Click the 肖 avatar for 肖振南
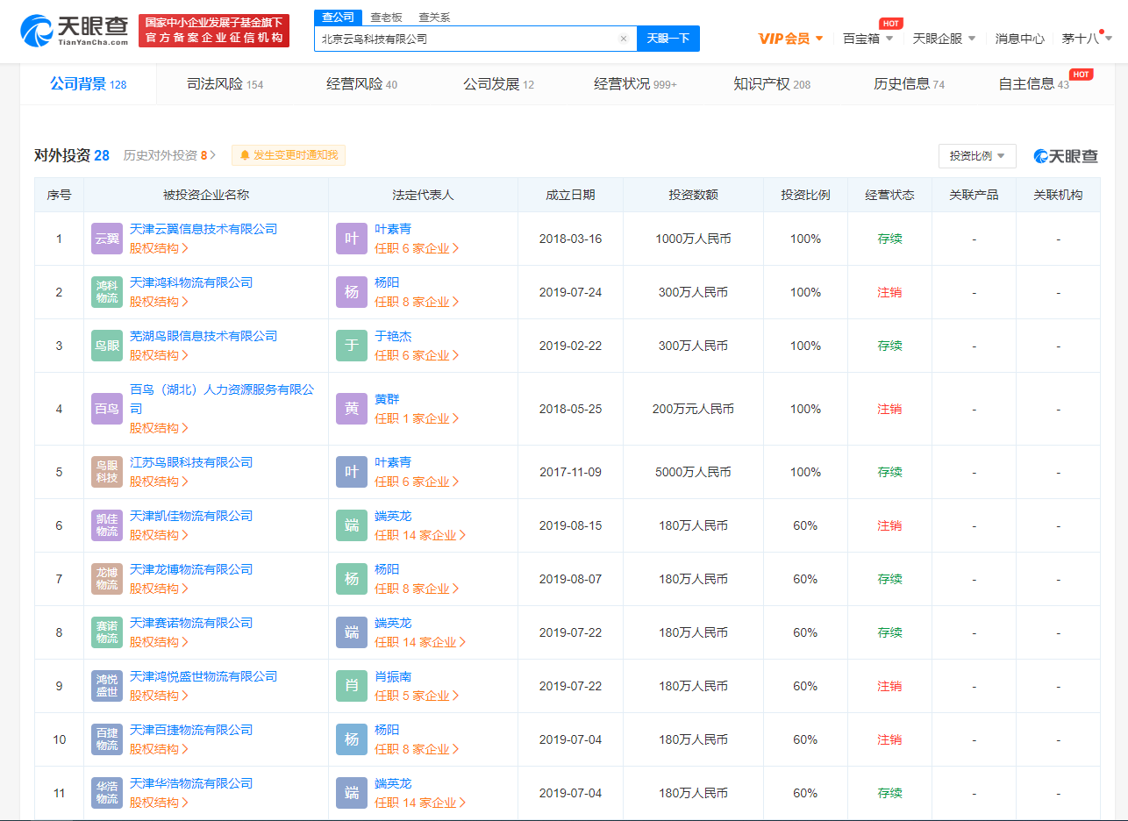 352,686
